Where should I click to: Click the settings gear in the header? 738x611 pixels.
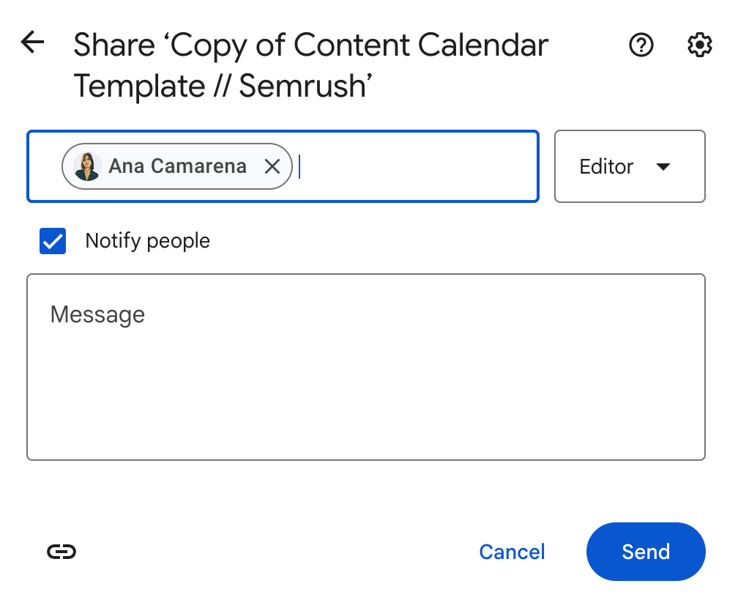click(x=699, y=45)
